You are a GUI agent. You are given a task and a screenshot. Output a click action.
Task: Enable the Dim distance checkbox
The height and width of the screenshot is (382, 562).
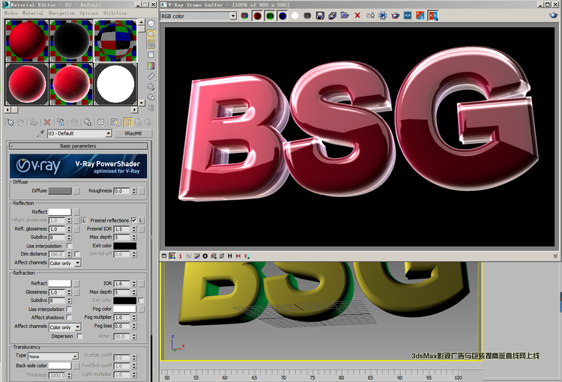click(77, 254)
